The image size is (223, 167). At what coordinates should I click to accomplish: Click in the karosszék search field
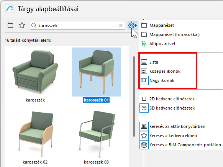pyautogui.click(x=77, y=26)
